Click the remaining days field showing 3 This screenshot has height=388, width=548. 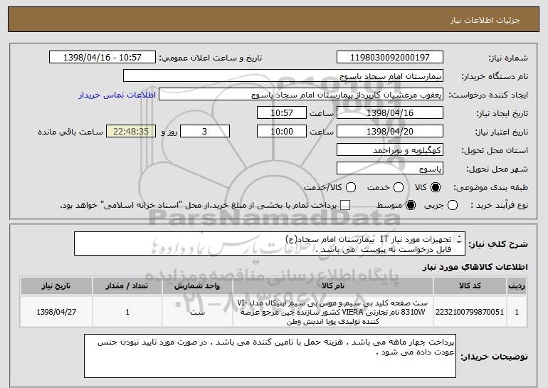coord(205,132)
